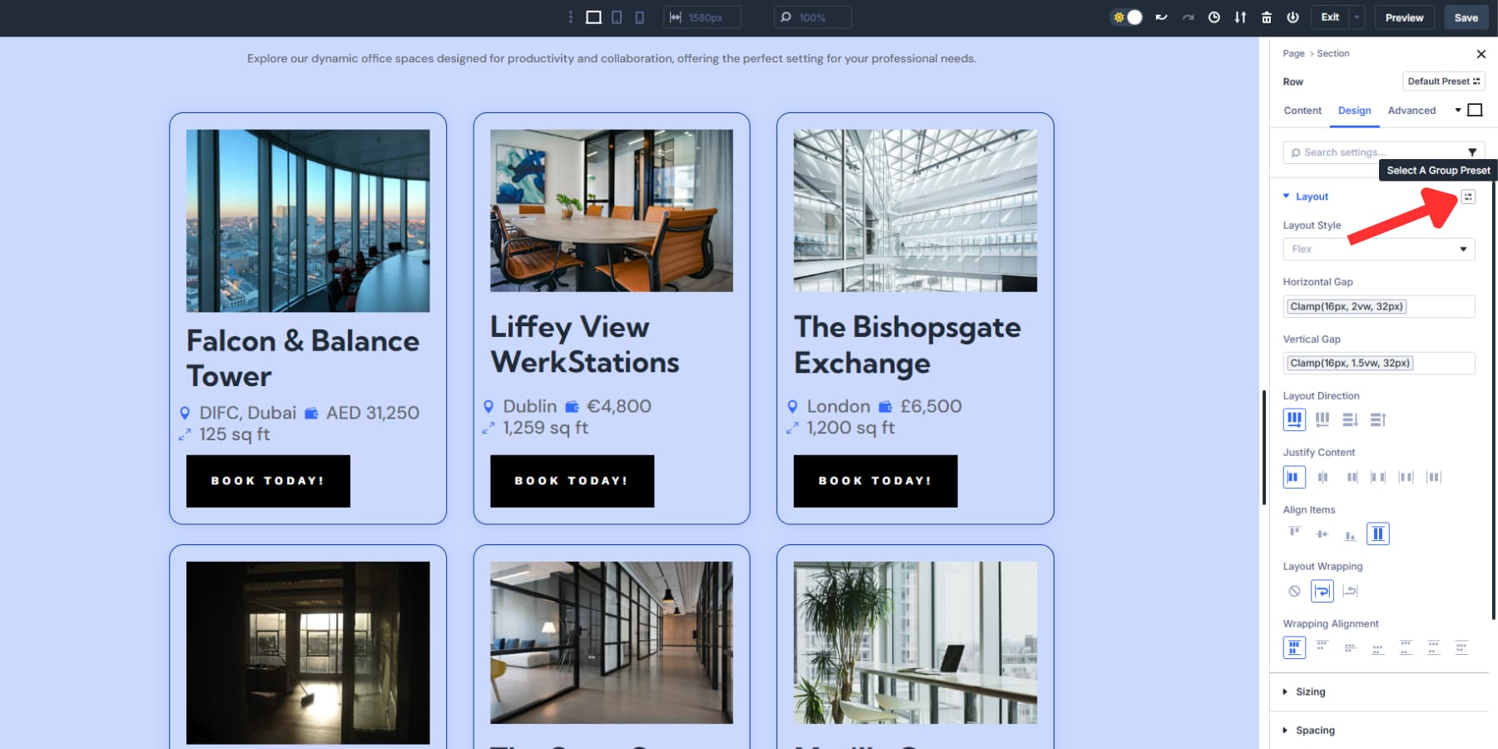Disable layout wrapping with no-wrap icon
Viewport: 1498px width, 749px height.
[x=1294, y=591]
